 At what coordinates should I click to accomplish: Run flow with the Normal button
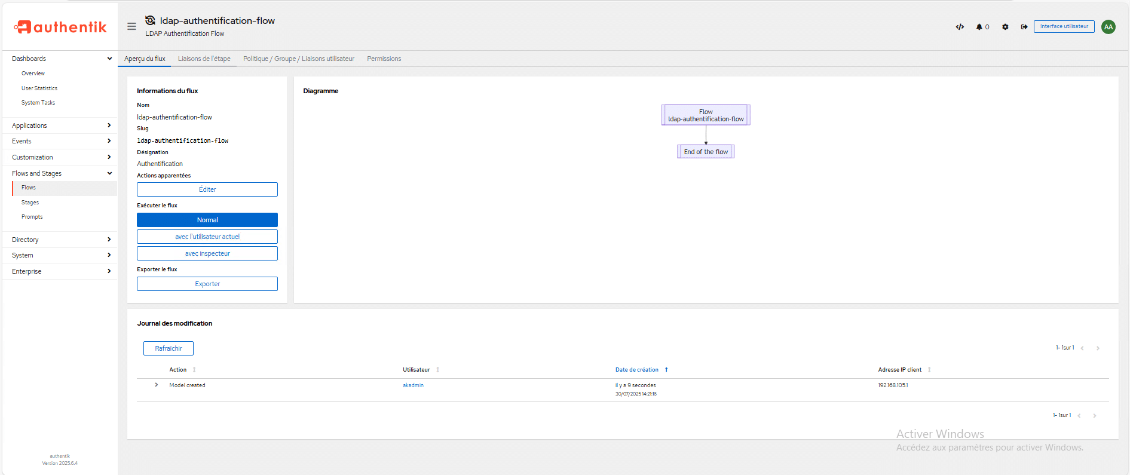tap(207, 220)
